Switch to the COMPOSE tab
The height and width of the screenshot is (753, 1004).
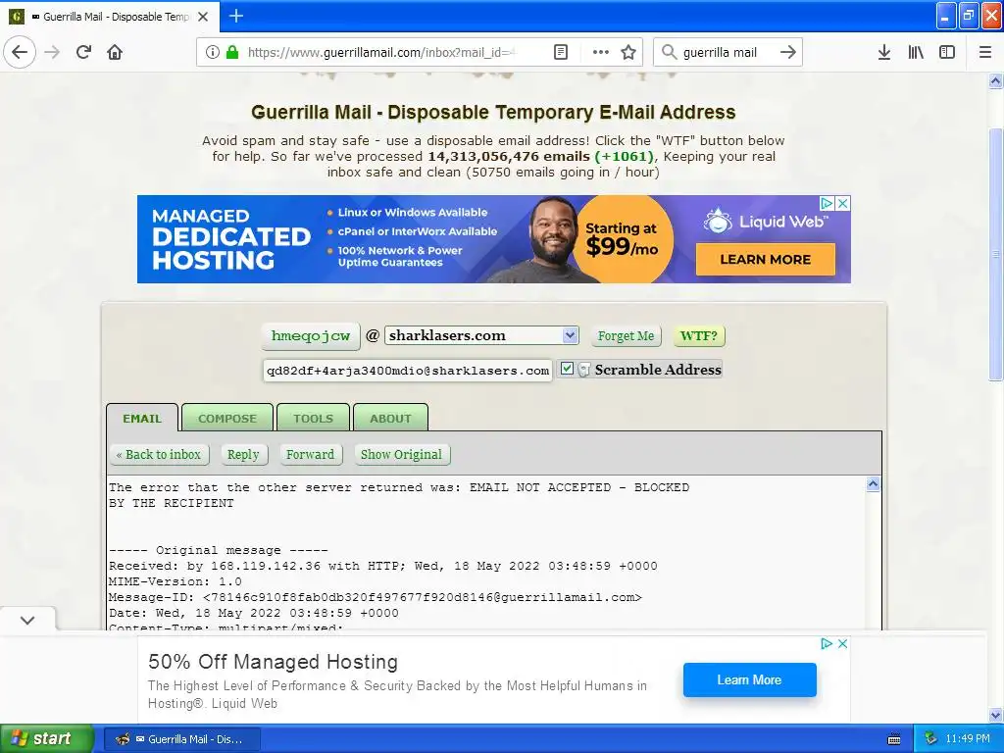(227, 418)
